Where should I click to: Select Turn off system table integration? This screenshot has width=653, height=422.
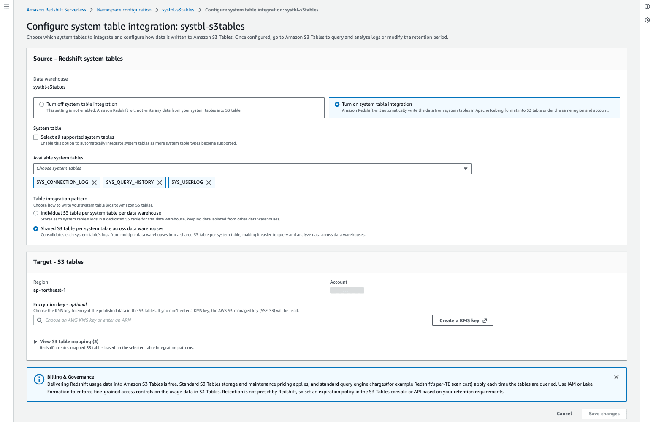coord(41,105)
